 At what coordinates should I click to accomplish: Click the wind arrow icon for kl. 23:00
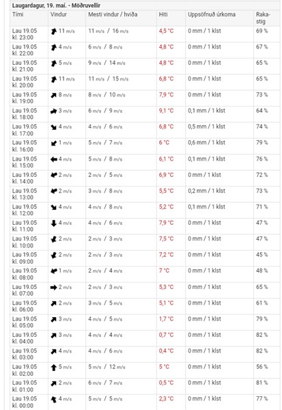click(54, 31)
